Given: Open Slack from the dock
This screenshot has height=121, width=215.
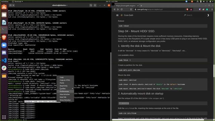Looking at the screenshot, I should tap(4, 68).
